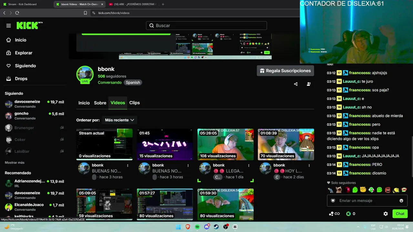Screen dimensions: 413x232
Task: Click the search field Buscar
Action: 206,25
